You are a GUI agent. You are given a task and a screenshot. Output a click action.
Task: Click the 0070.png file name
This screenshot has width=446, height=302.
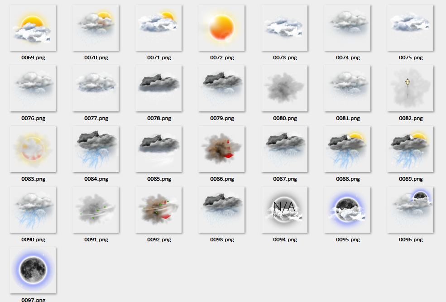click(x=96, y=58)
